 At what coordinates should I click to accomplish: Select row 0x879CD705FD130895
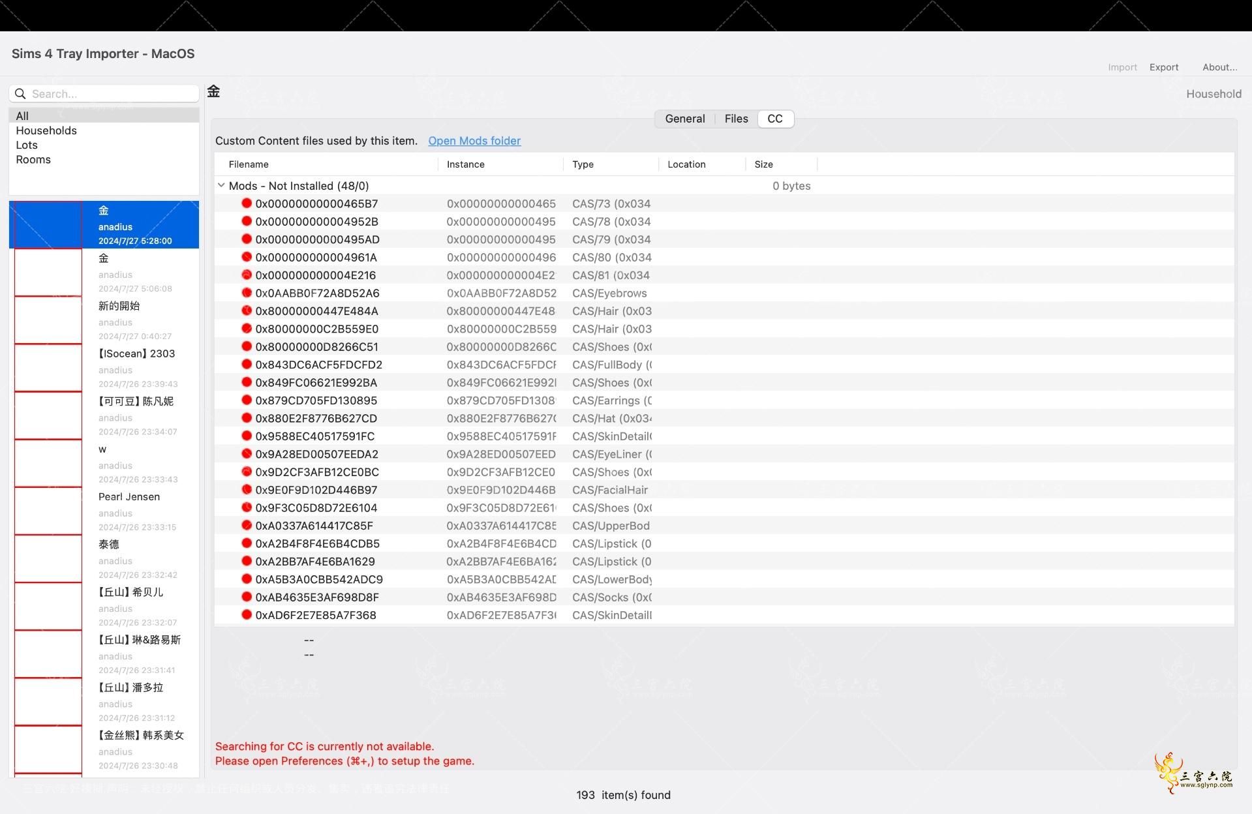point(724,400)
